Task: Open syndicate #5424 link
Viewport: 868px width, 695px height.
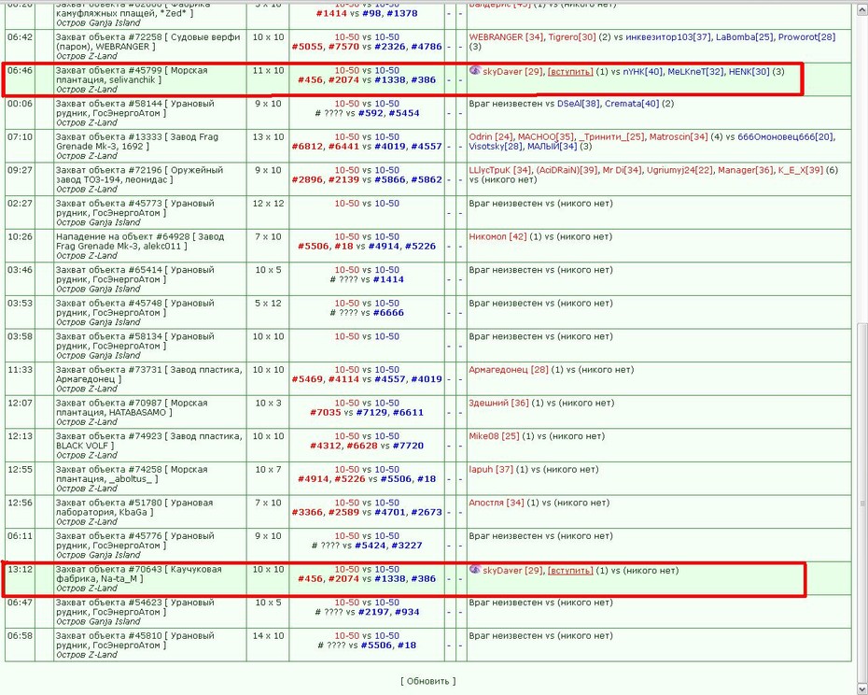Action: point(371,546)
